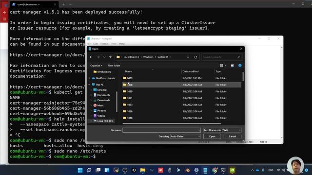Viewport: 312px width, 175px height.
Task: Open Widgets on taskbar
Action: click(107, 170)
